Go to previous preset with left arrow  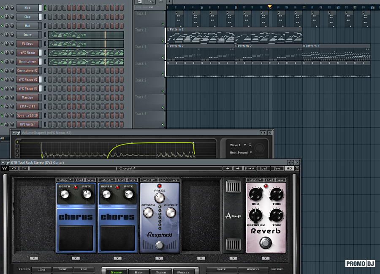tap(228, 168)
